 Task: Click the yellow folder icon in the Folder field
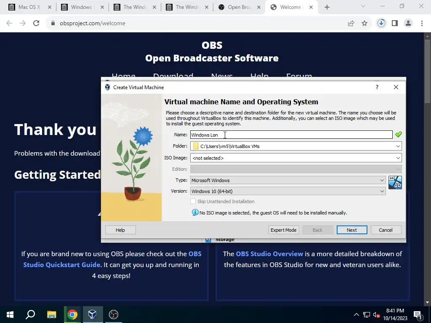pos(196,146)
